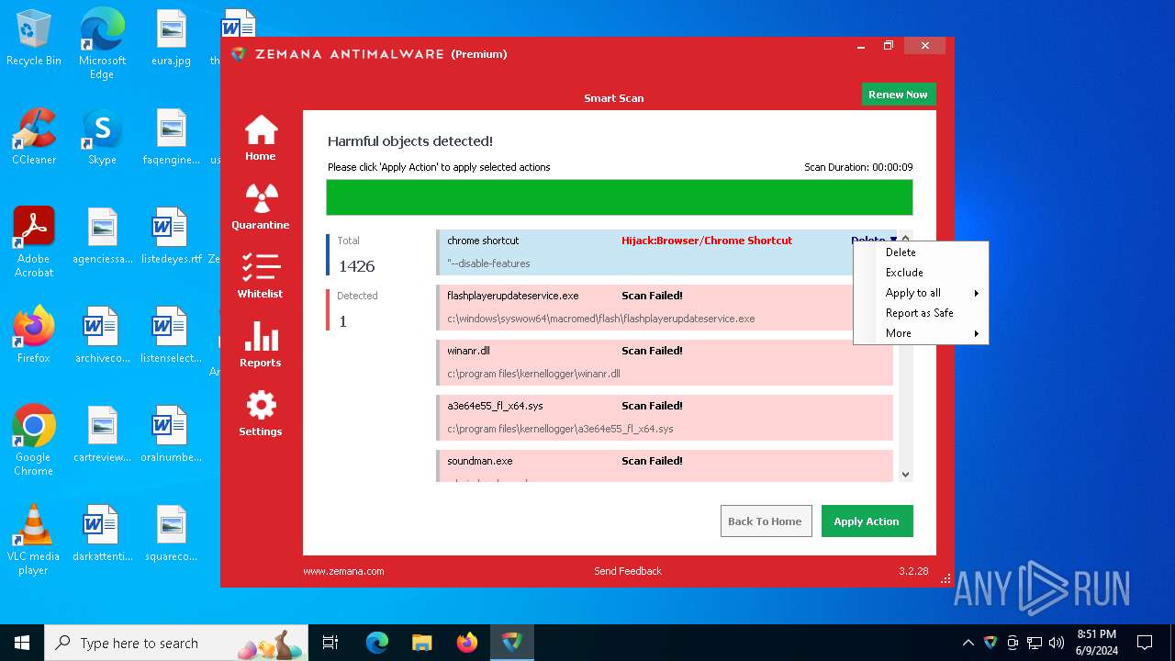This screenshot has height=661, width=1175.
Task: Open the Windows Start menu
Action: click(22, 643)
